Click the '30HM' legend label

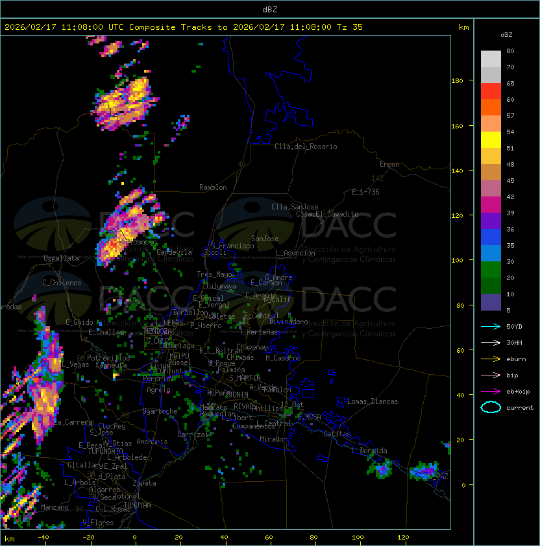514,343
